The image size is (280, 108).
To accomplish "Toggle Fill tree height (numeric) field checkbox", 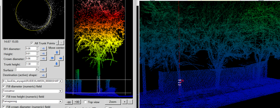I will pyautogui.click(x=4, y=96).
